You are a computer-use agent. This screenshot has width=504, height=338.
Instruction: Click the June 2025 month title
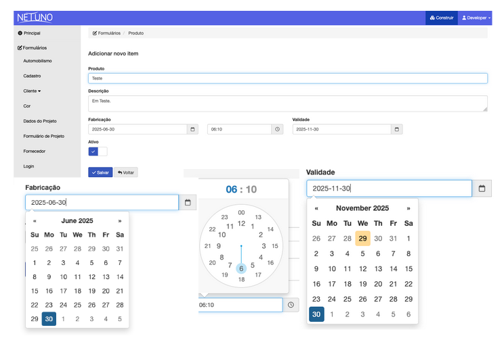pyautogui.click(x=77, y=220)
